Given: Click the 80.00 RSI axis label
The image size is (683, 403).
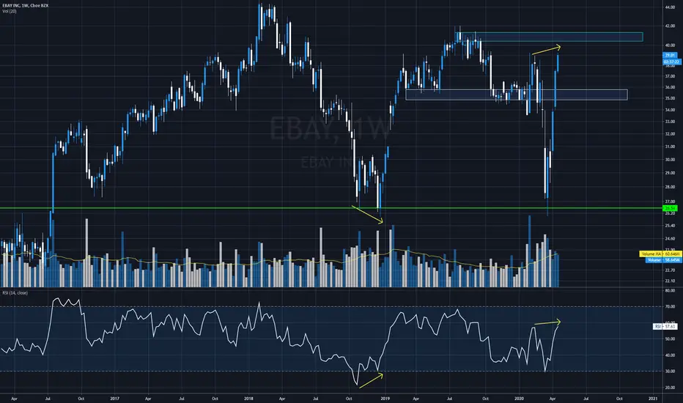Looking at the screenshot, I should point(670,291).
